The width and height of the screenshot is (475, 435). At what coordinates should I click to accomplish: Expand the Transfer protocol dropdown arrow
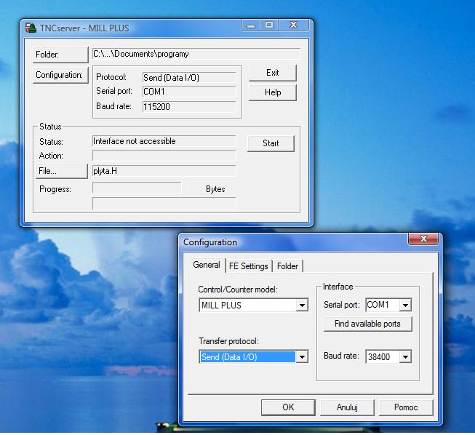tap(302, 357)
